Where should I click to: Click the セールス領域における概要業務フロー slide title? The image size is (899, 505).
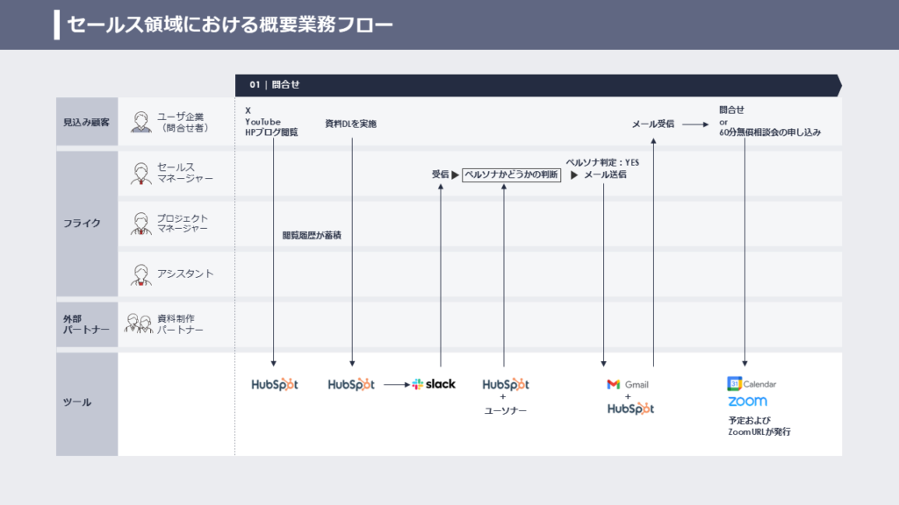230,25
